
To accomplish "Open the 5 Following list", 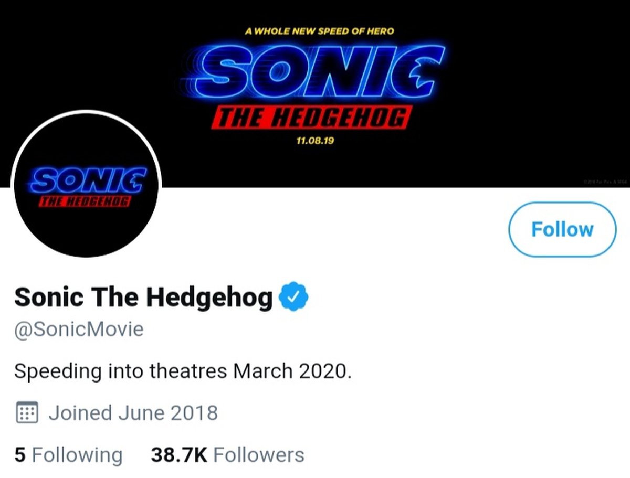I will pyautogui.click(x=68, y=454).
